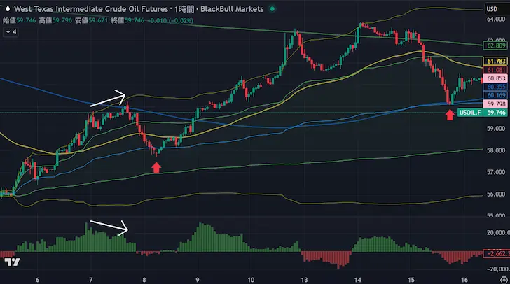Click -2,662 histogram value label
Image resolution: width=510 pixels, height=284 pixels.
coord(495,253)
